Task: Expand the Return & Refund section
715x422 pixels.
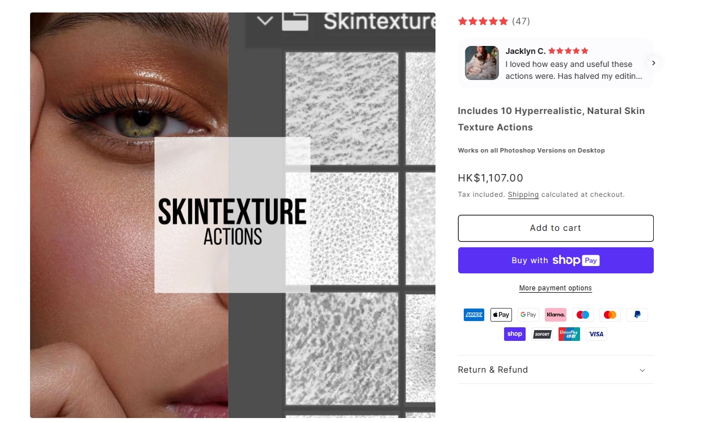Action: [556, 370]
